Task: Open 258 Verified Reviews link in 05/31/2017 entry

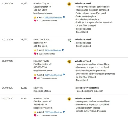Action: point(53,112)
